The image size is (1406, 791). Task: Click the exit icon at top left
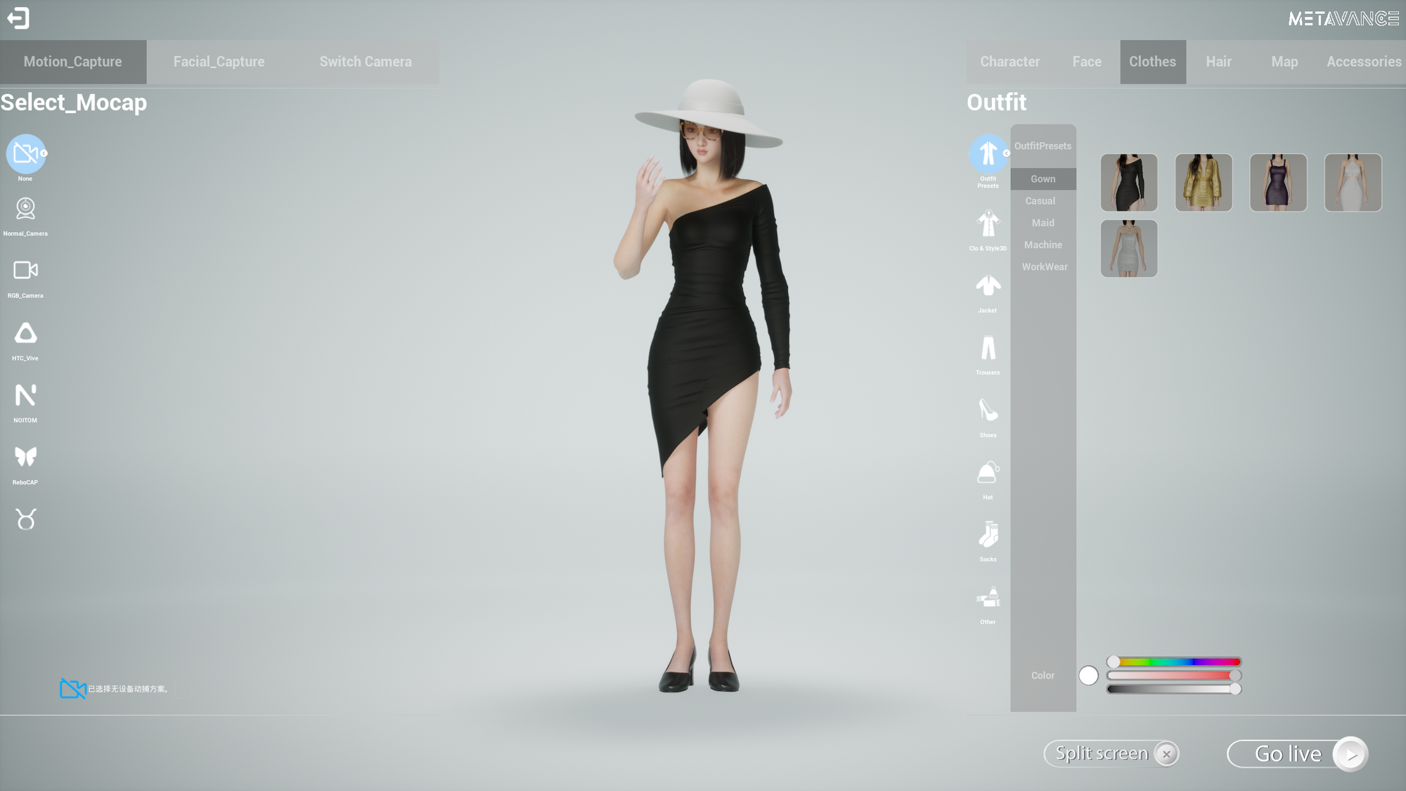point(18,18)
